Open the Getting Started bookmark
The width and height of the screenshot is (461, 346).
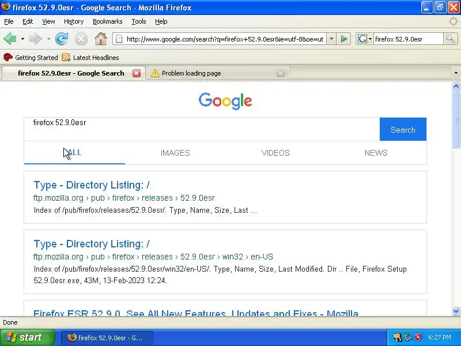(x=31, y=57)
